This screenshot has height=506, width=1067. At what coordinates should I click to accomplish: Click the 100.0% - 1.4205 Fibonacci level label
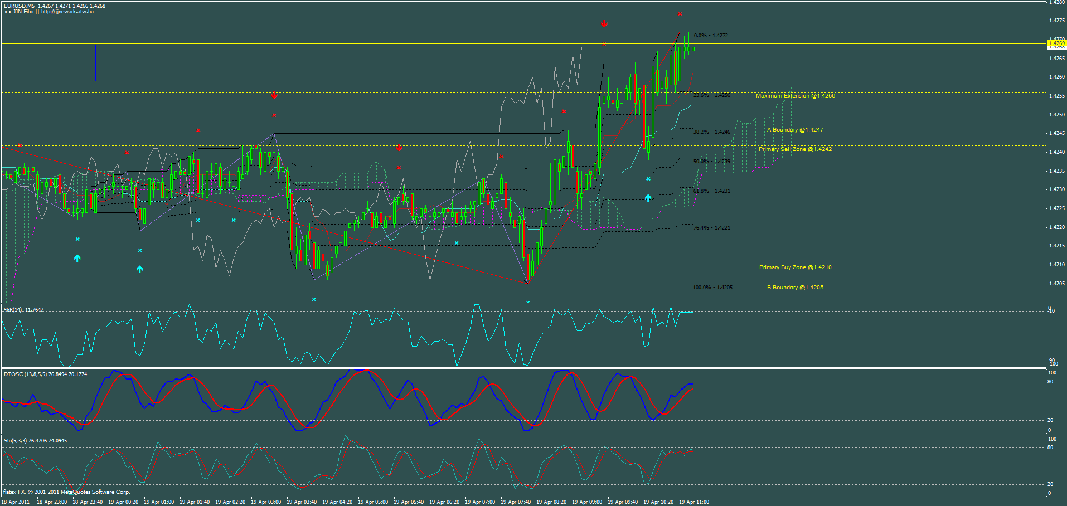coord(712,288)
